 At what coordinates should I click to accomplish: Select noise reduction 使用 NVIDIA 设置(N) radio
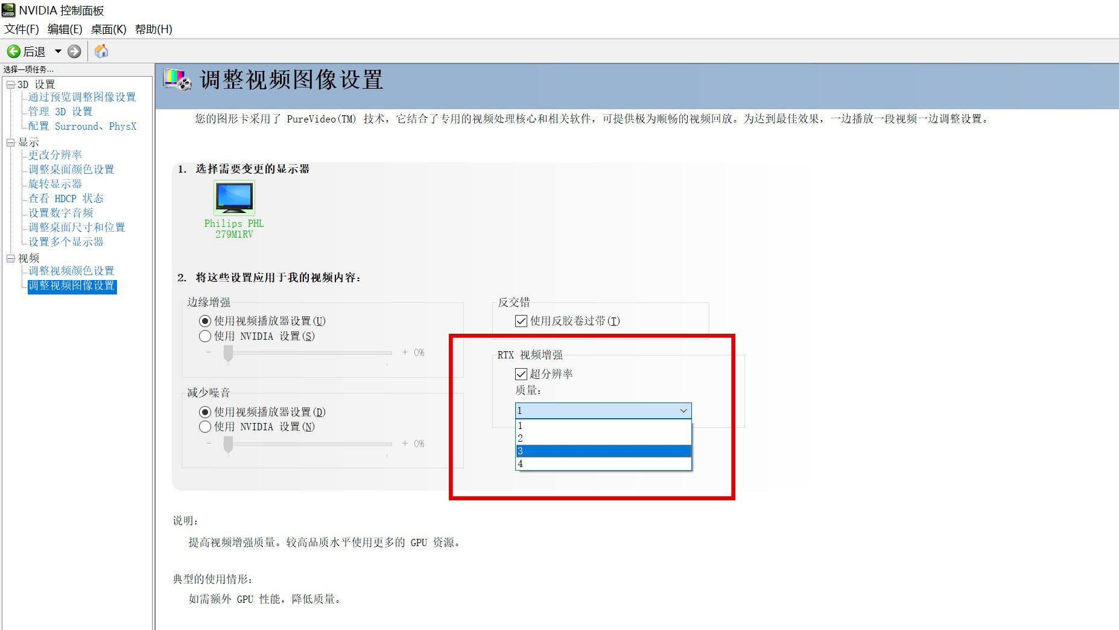pyautogui.click(x=205, y=427)
